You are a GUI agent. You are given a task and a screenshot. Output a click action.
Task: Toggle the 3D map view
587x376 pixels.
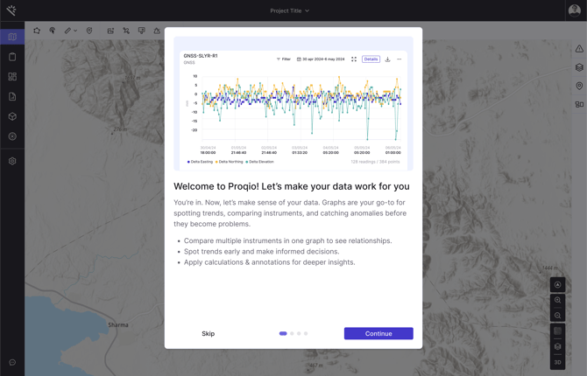(557, 362)
